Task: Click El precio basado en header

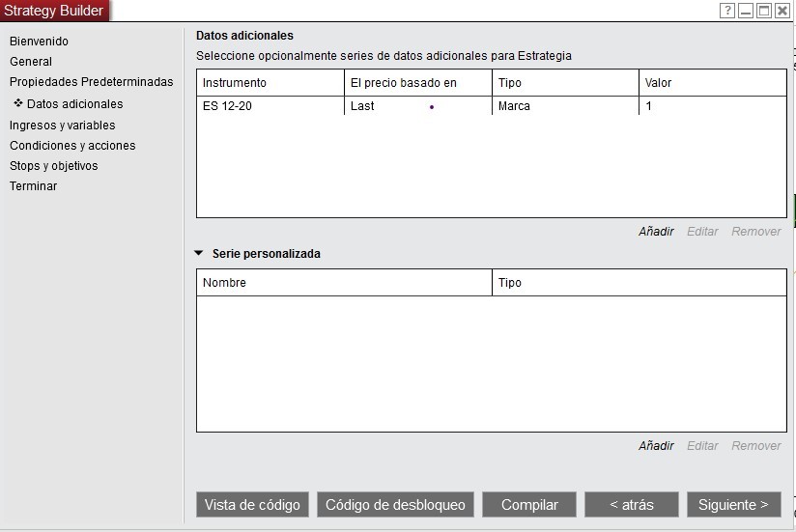Action: click(417, 83)
